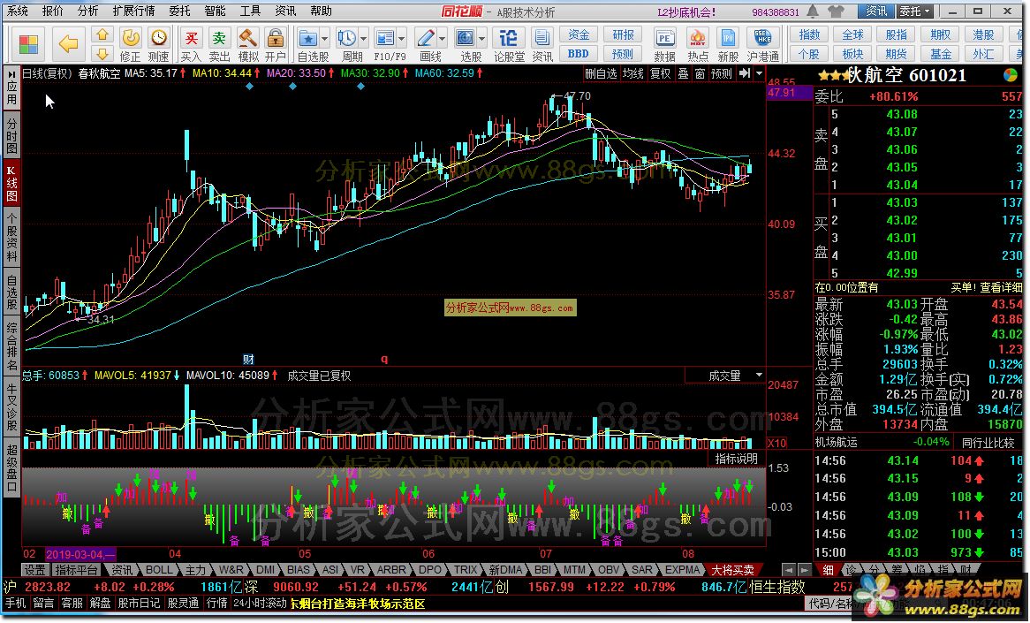
Task: Expand the 周期 dropdown arrow
Action: point(363,39)
